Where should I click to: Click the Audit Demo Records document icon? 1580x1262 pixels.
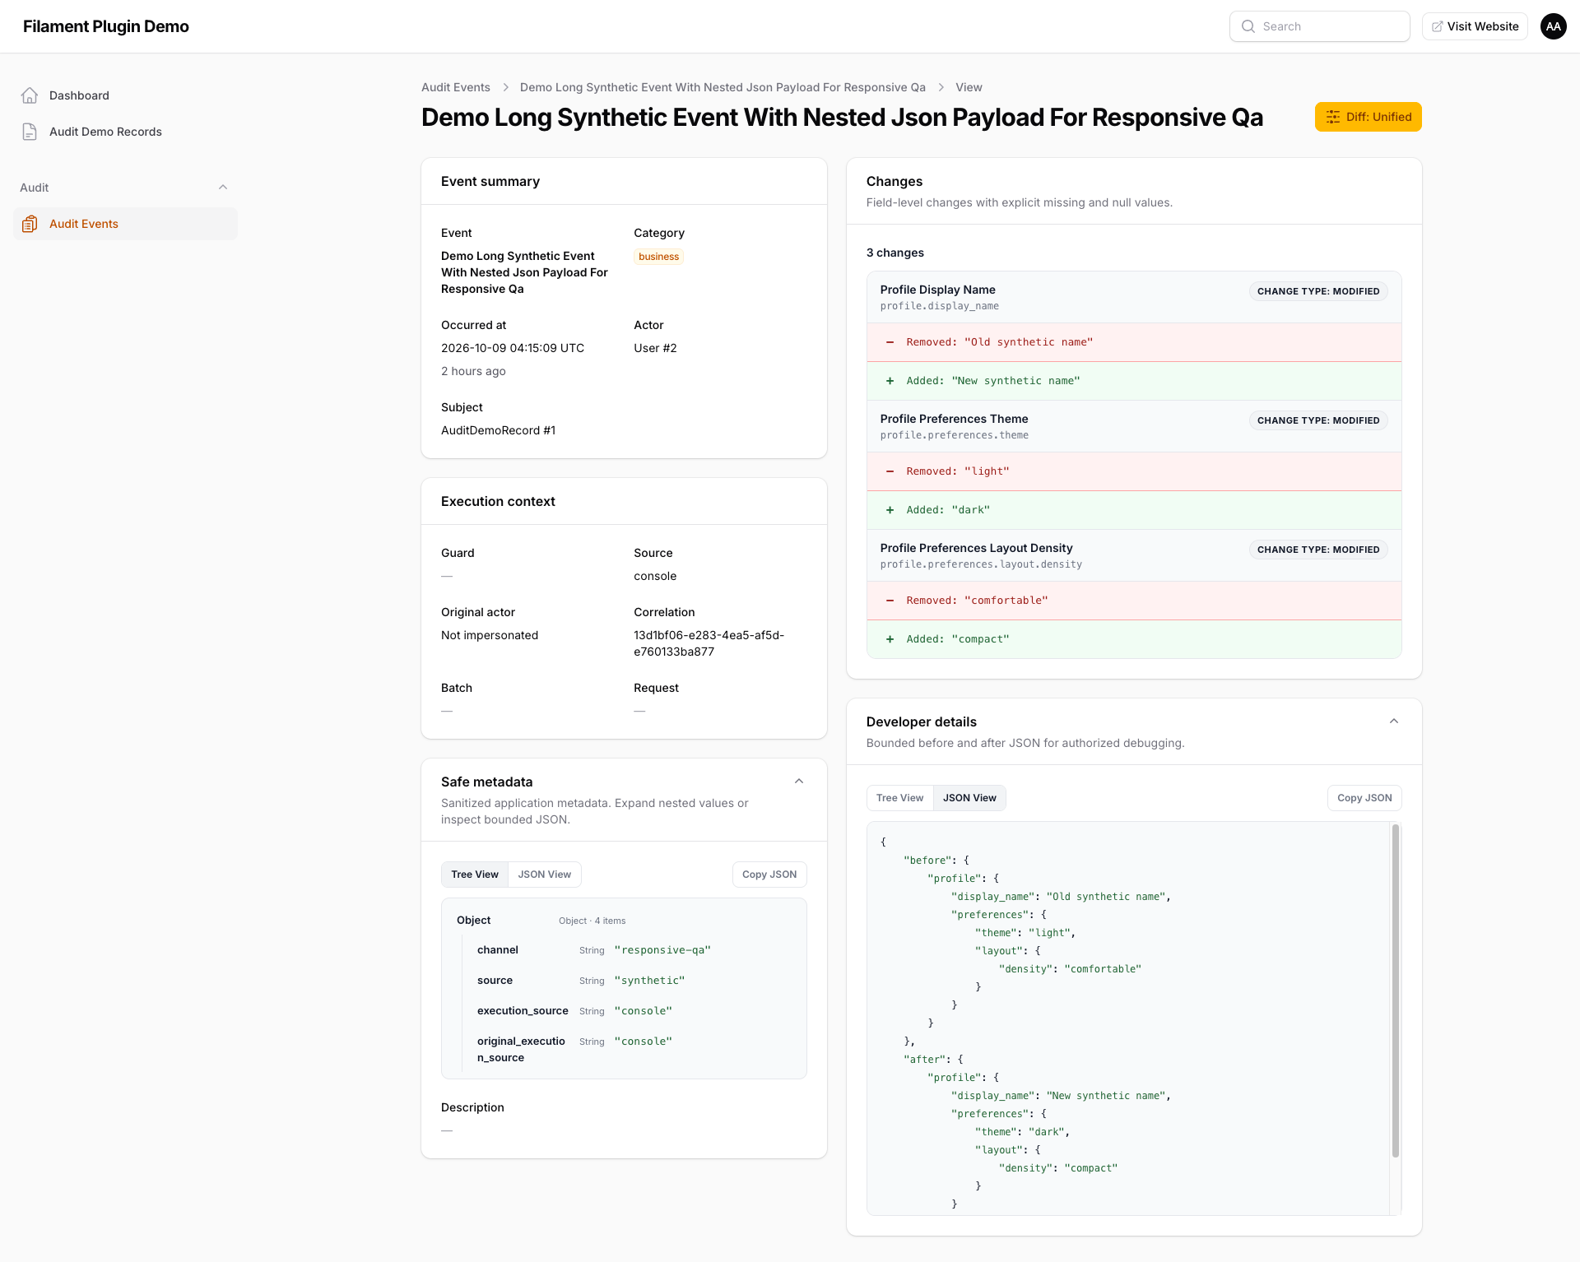pos(30,132)
